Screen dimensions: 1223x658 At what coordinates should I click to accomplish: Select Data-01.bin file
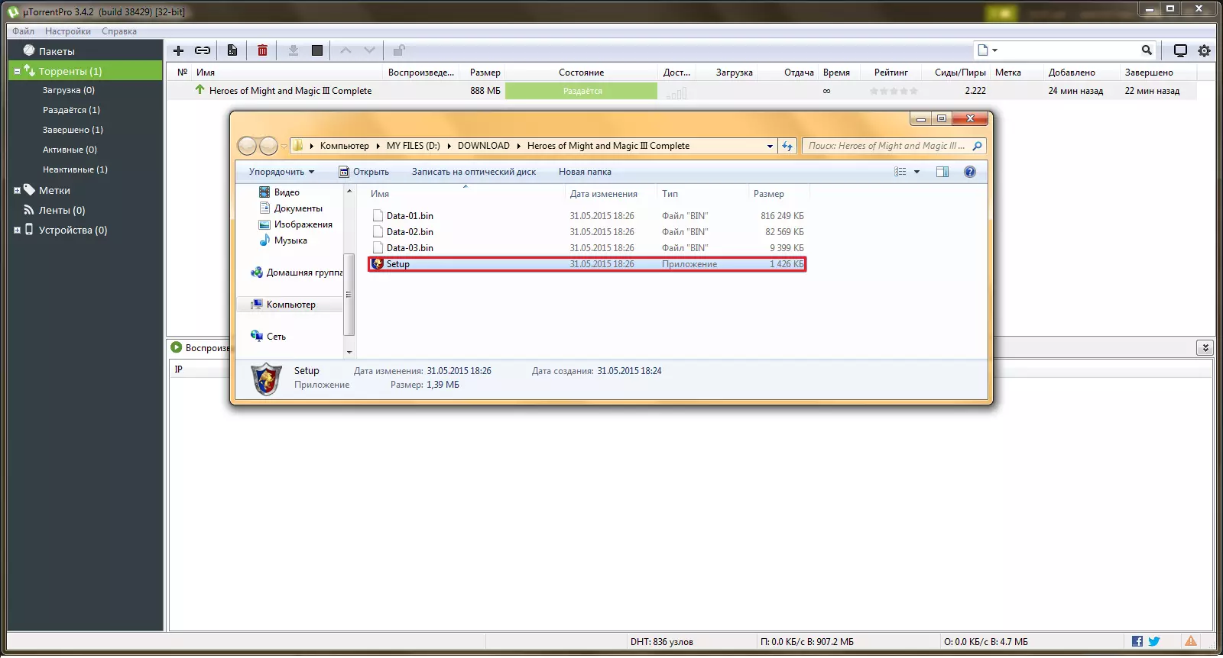(x=586, y=216)
